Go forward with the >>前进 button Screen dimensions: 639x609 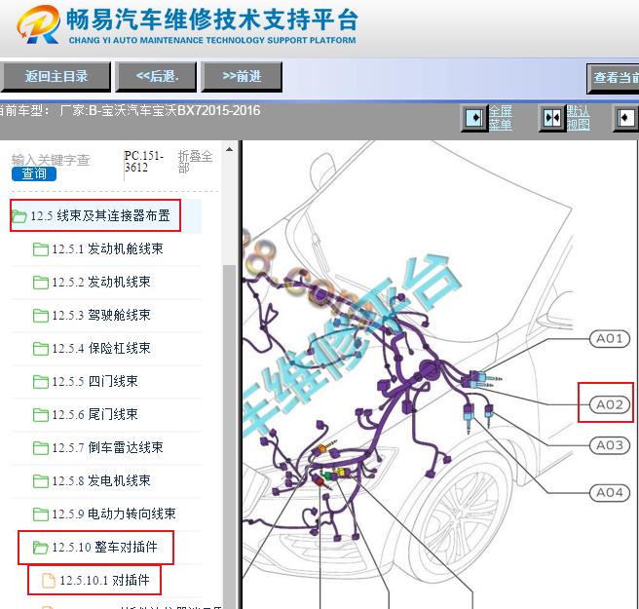(x=242, y=76)
